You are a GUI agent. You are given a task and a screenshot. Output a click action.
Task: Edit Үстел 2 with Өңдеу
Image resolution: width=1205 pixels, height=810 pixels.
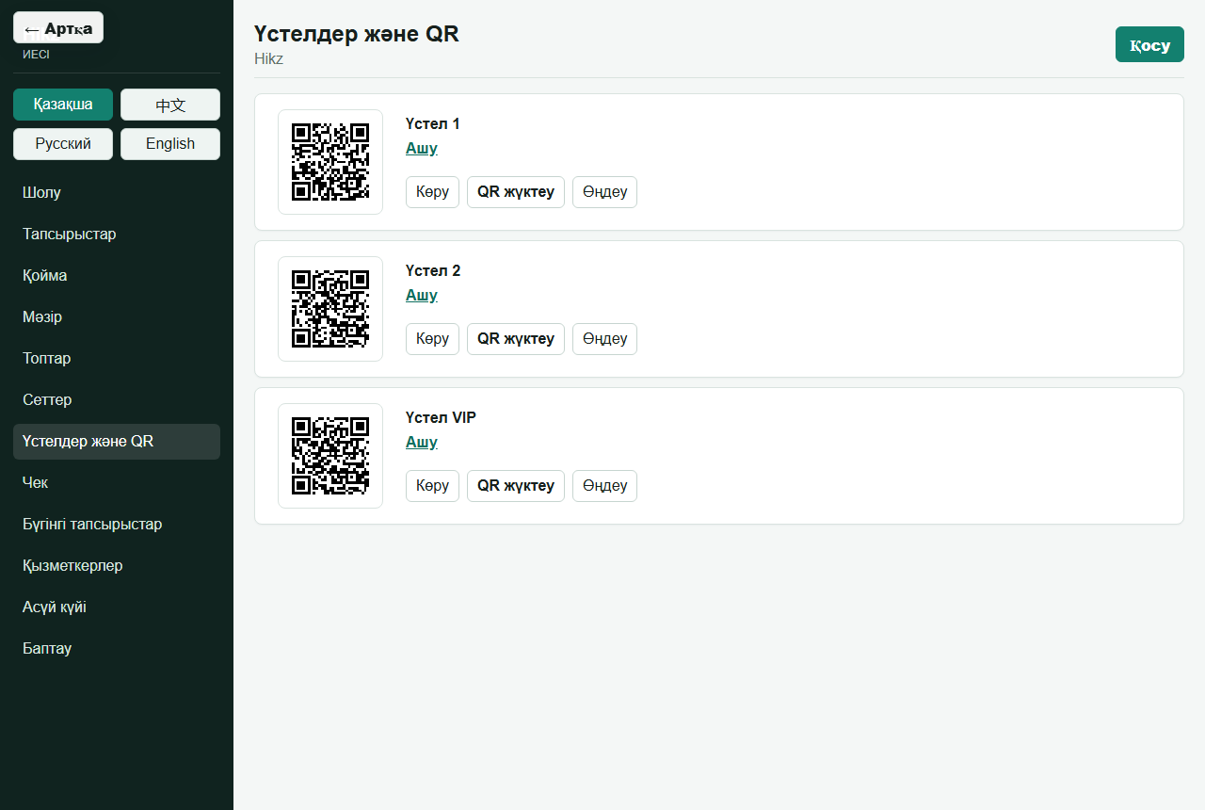(x=604, y=339)
